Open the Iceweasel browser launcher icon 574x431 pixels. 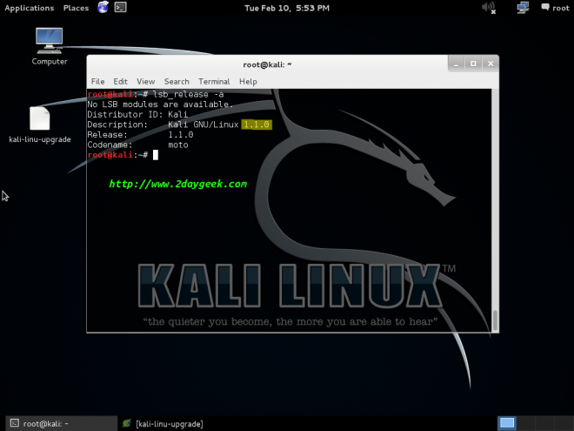pyautogui.click(x=103, y=8)
